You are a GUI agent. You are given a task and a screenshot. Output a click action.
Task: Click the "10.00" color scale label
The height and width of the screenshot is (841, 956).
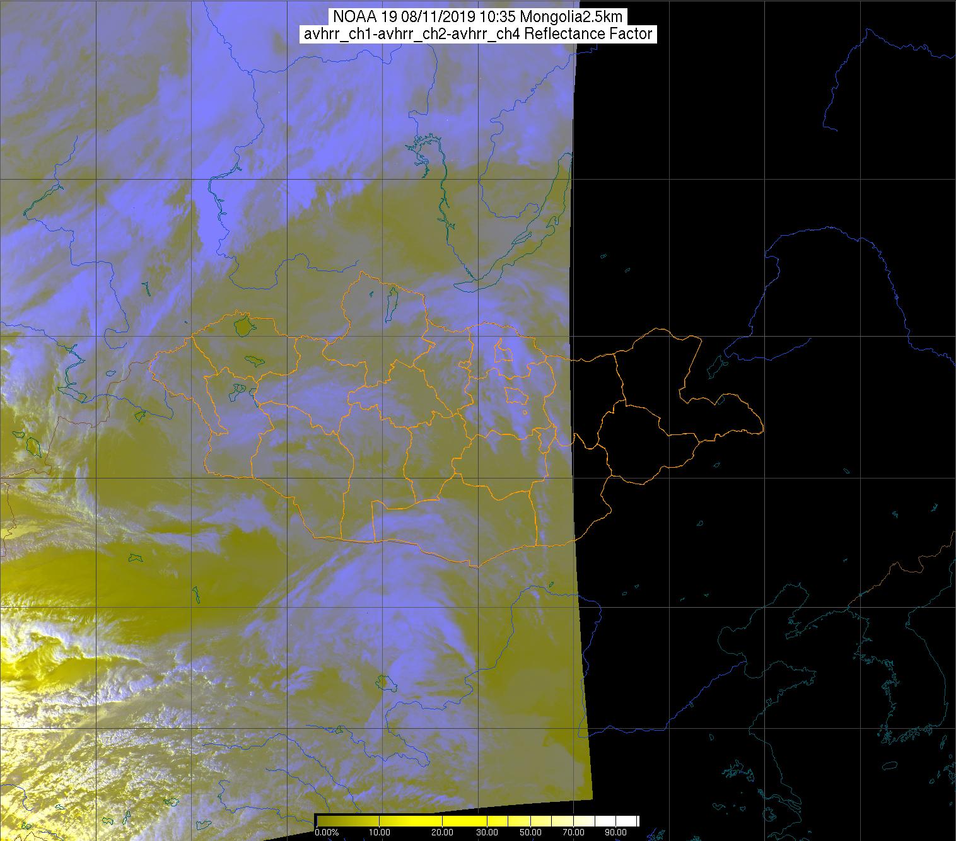pyautogui.click(x=379, y=833)
